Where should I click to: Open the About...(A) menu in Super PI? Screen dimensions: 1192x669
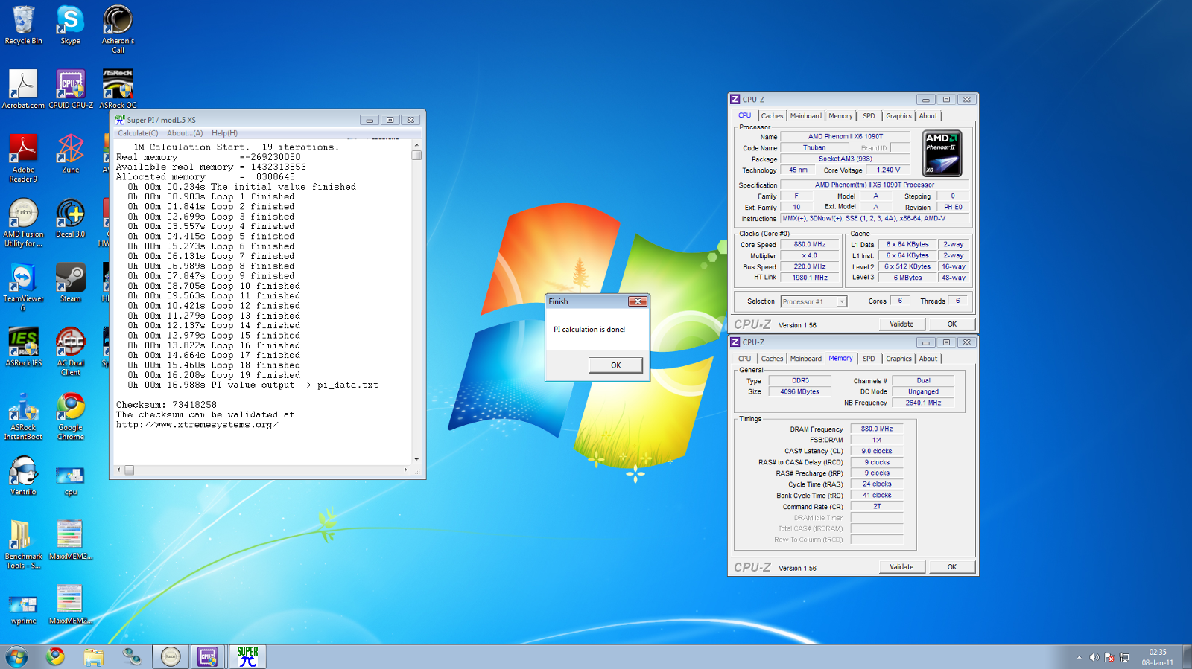[x=185, y=133]
